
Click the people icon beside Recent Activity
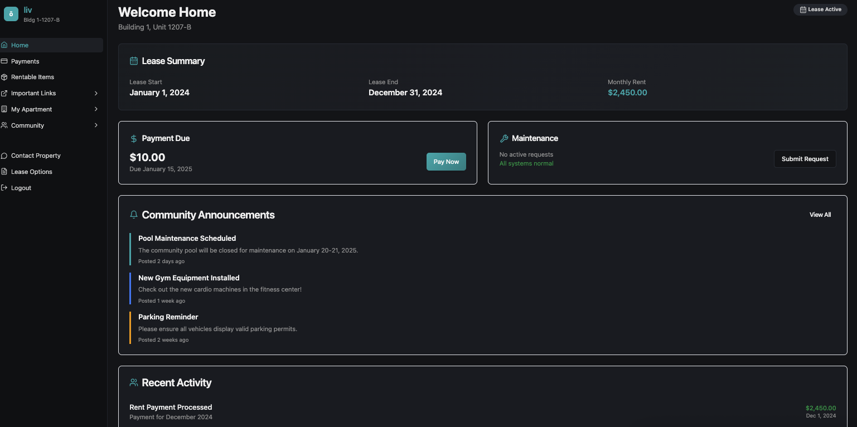point(134,383)
